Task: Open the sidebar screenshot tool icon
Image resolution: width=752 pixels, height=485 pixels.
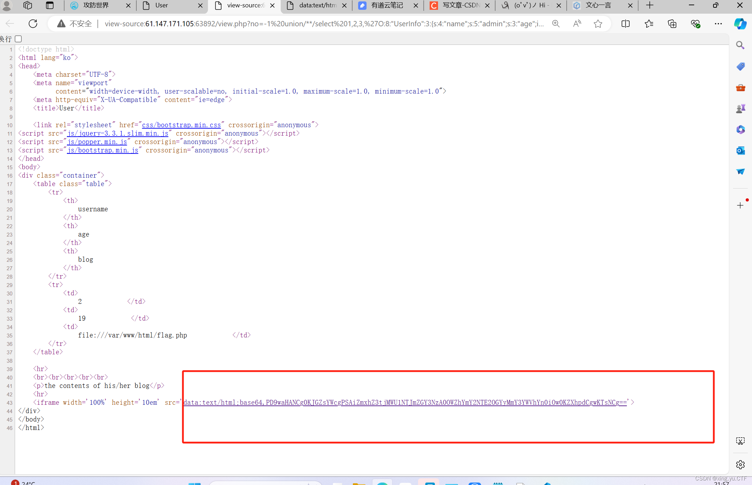Action: pyautogui.click(x=740, y=441)
